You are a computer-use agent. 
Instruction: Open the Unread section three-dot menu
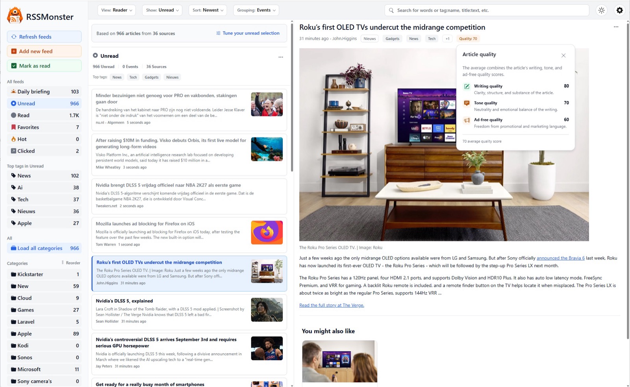coord(281,57)
